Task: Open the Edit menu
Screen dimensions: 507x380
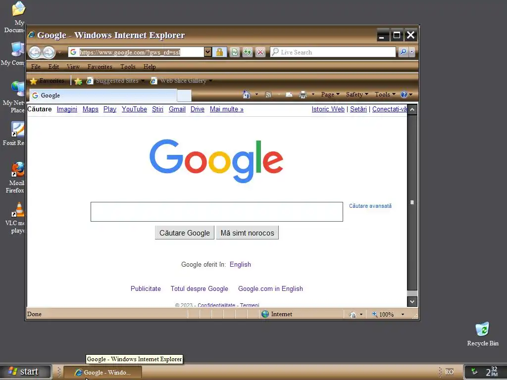Action: pyautogui.click(x=53, y=67)
